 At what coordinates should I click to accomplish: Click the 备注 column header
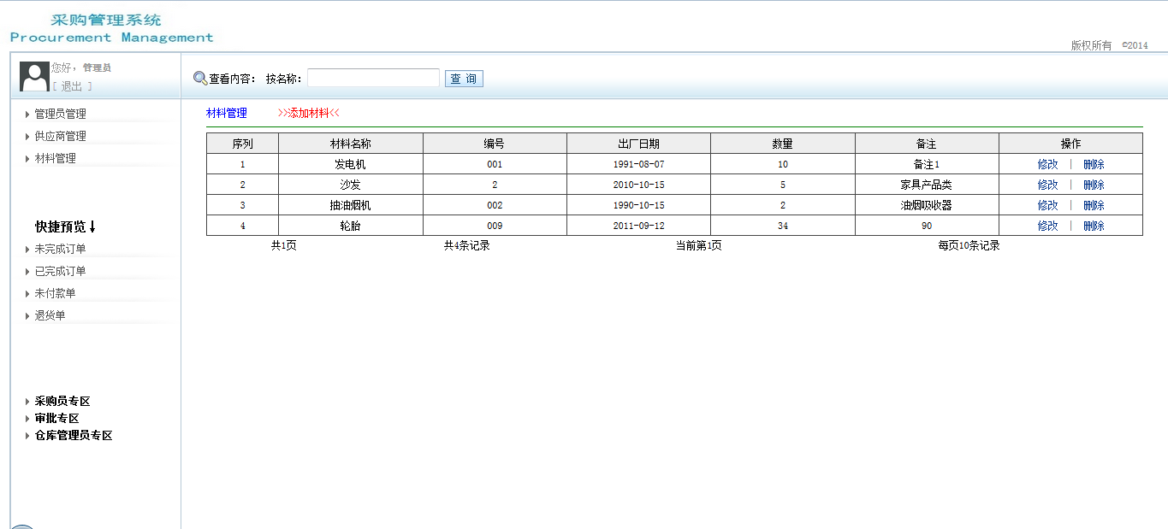pyautogui.click(x=927, y=144)
